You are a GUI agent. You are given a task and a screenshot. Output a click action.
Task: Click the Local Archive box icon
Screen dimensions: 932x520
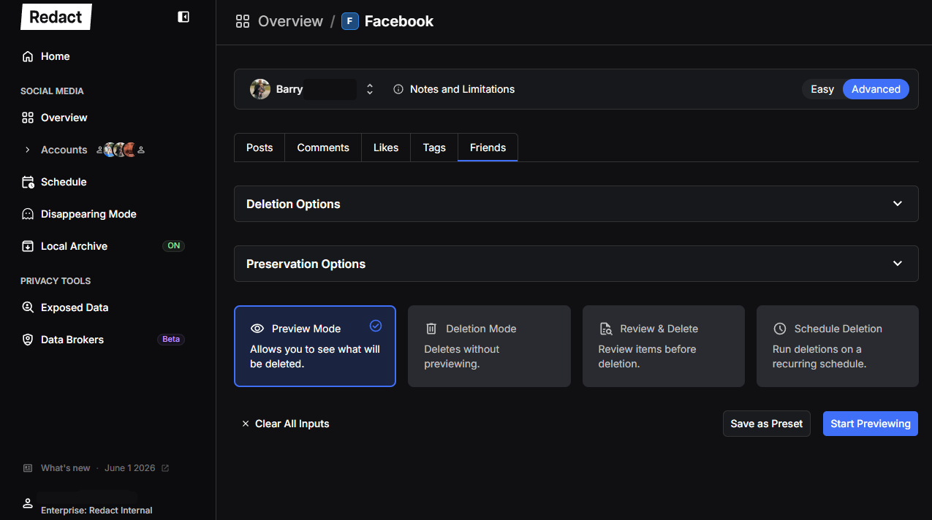click(x=28, y=246)
